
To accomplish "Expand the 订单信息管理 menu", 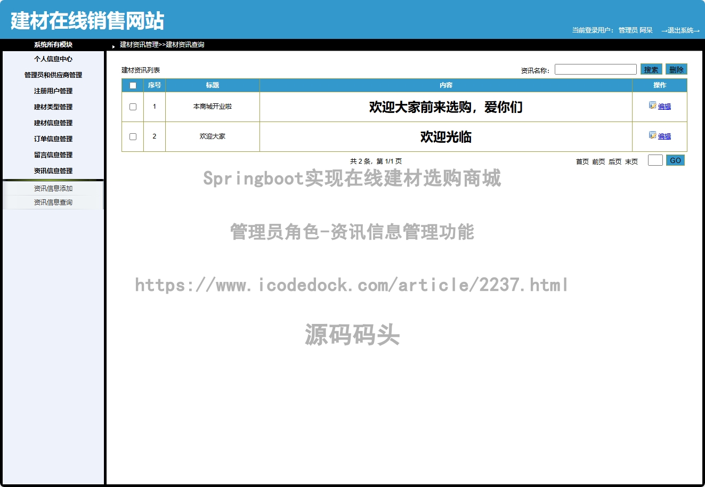I will (53, 139).
